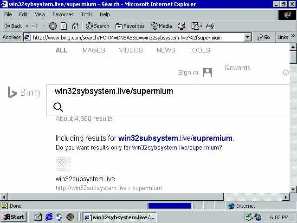Click the magnifying glass search icon
The height and width of the screenshot is (223, 297).
(58, 107)
